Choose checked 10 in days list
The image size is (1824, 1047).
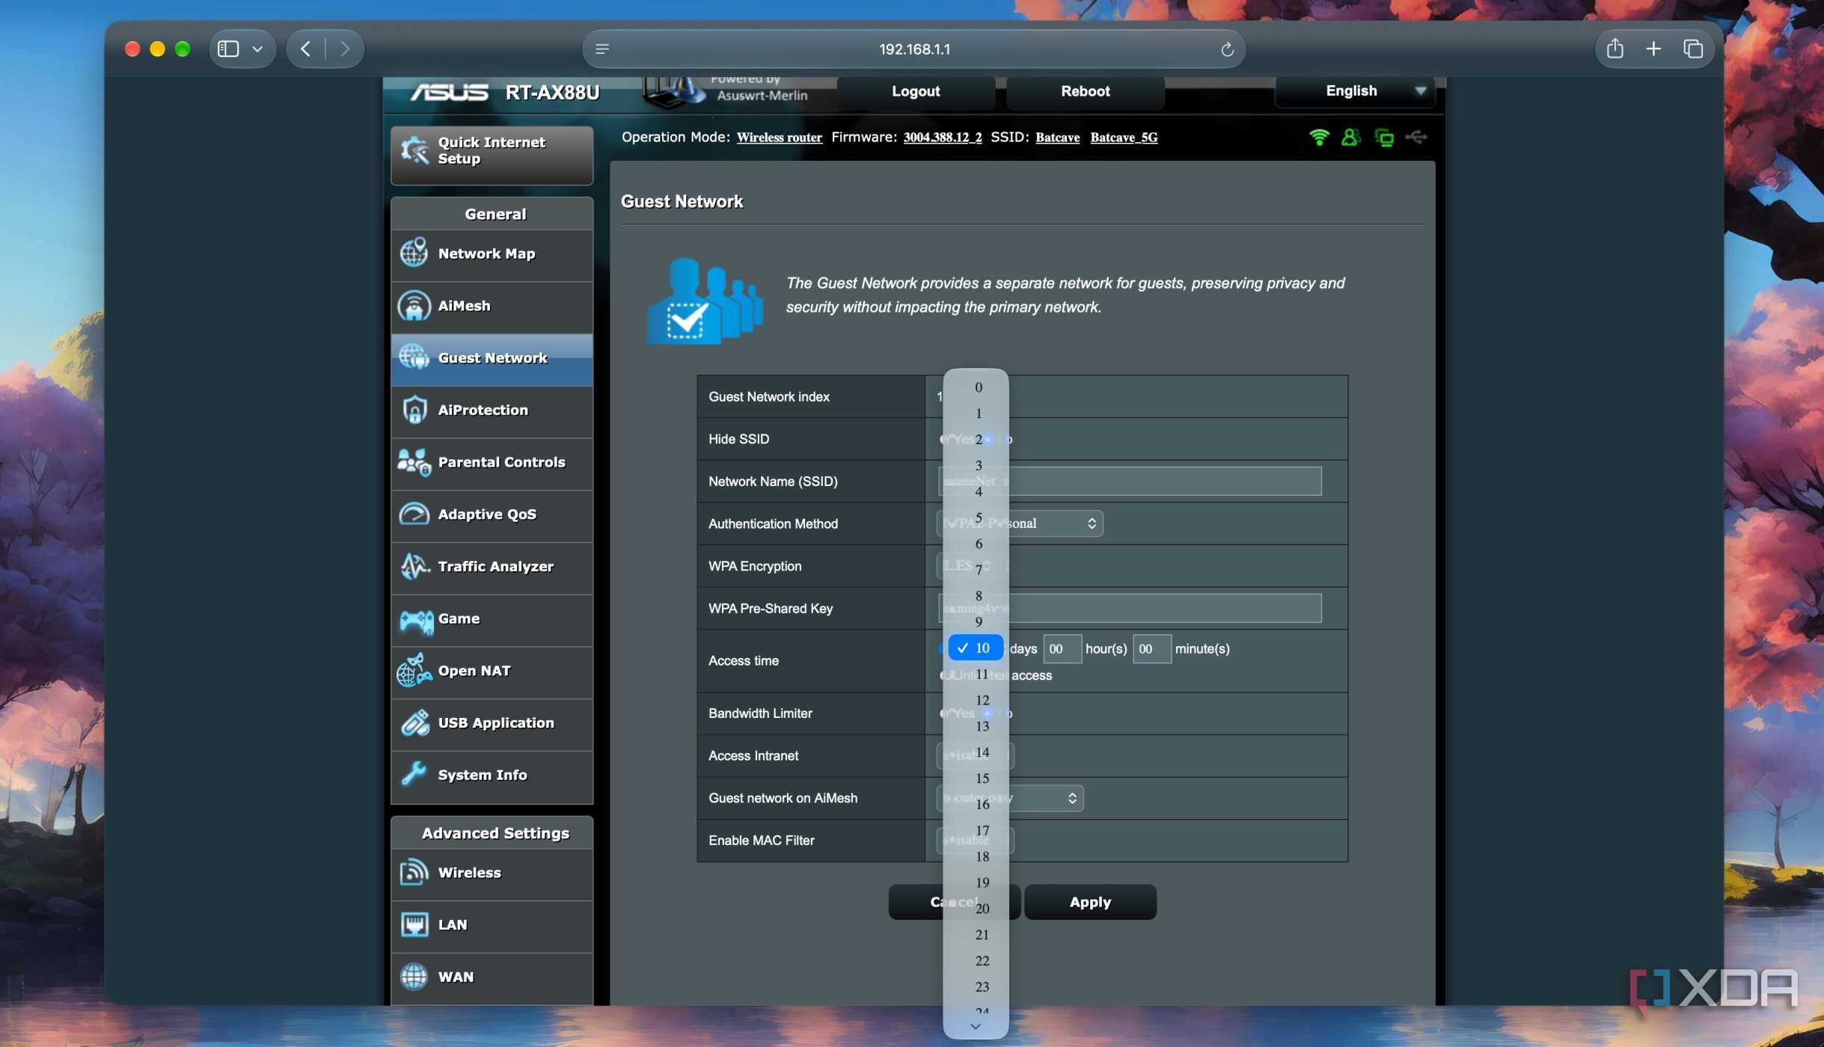coord(976,648)
